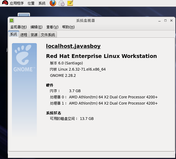Switch to the 文件系统 tab
The height and width of the screenshot is (159, 176).
[48, 35]
